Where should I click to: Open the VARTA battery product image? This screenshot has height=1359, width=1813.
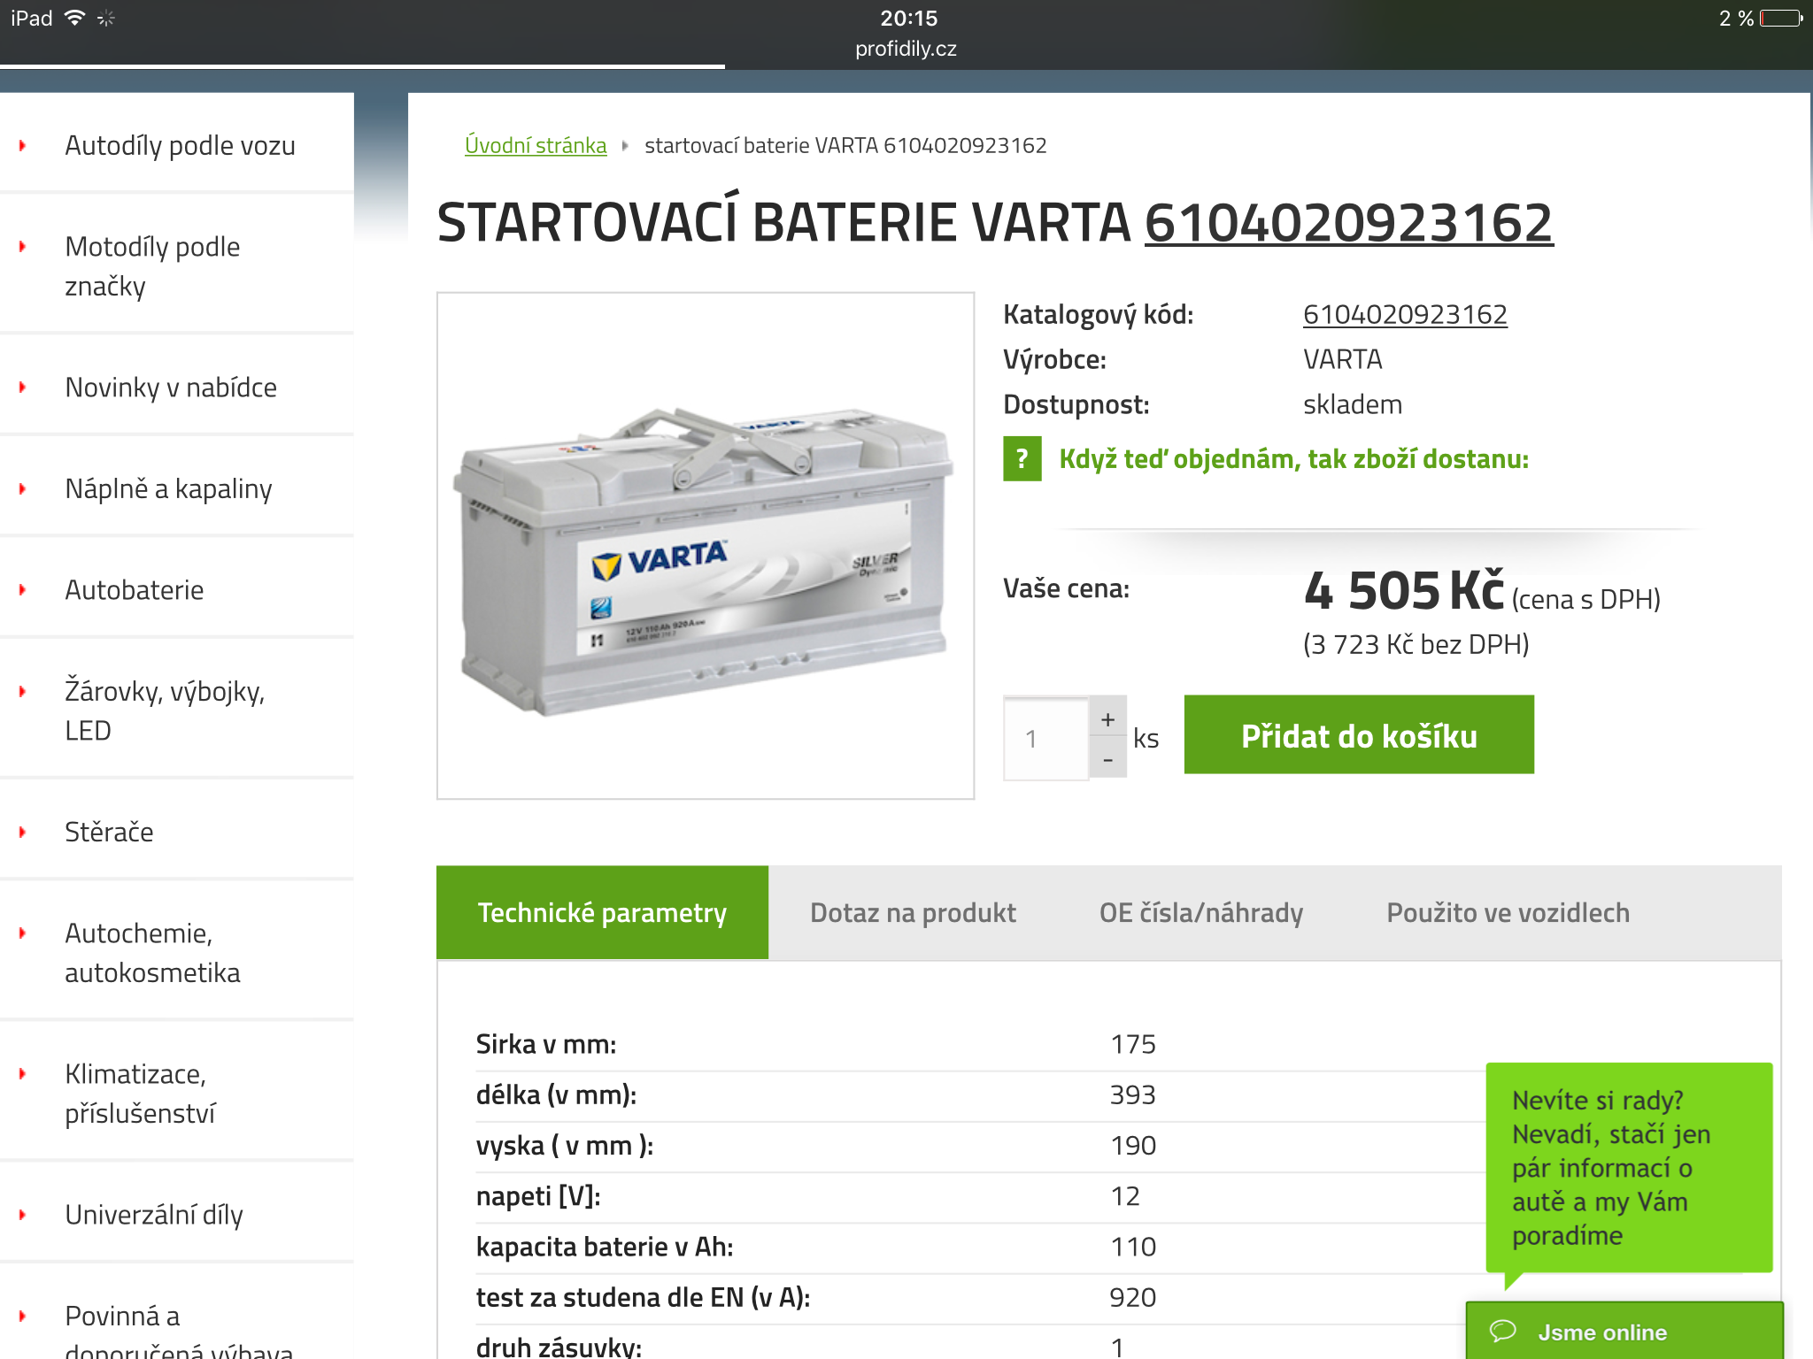[x=706, y=546]
